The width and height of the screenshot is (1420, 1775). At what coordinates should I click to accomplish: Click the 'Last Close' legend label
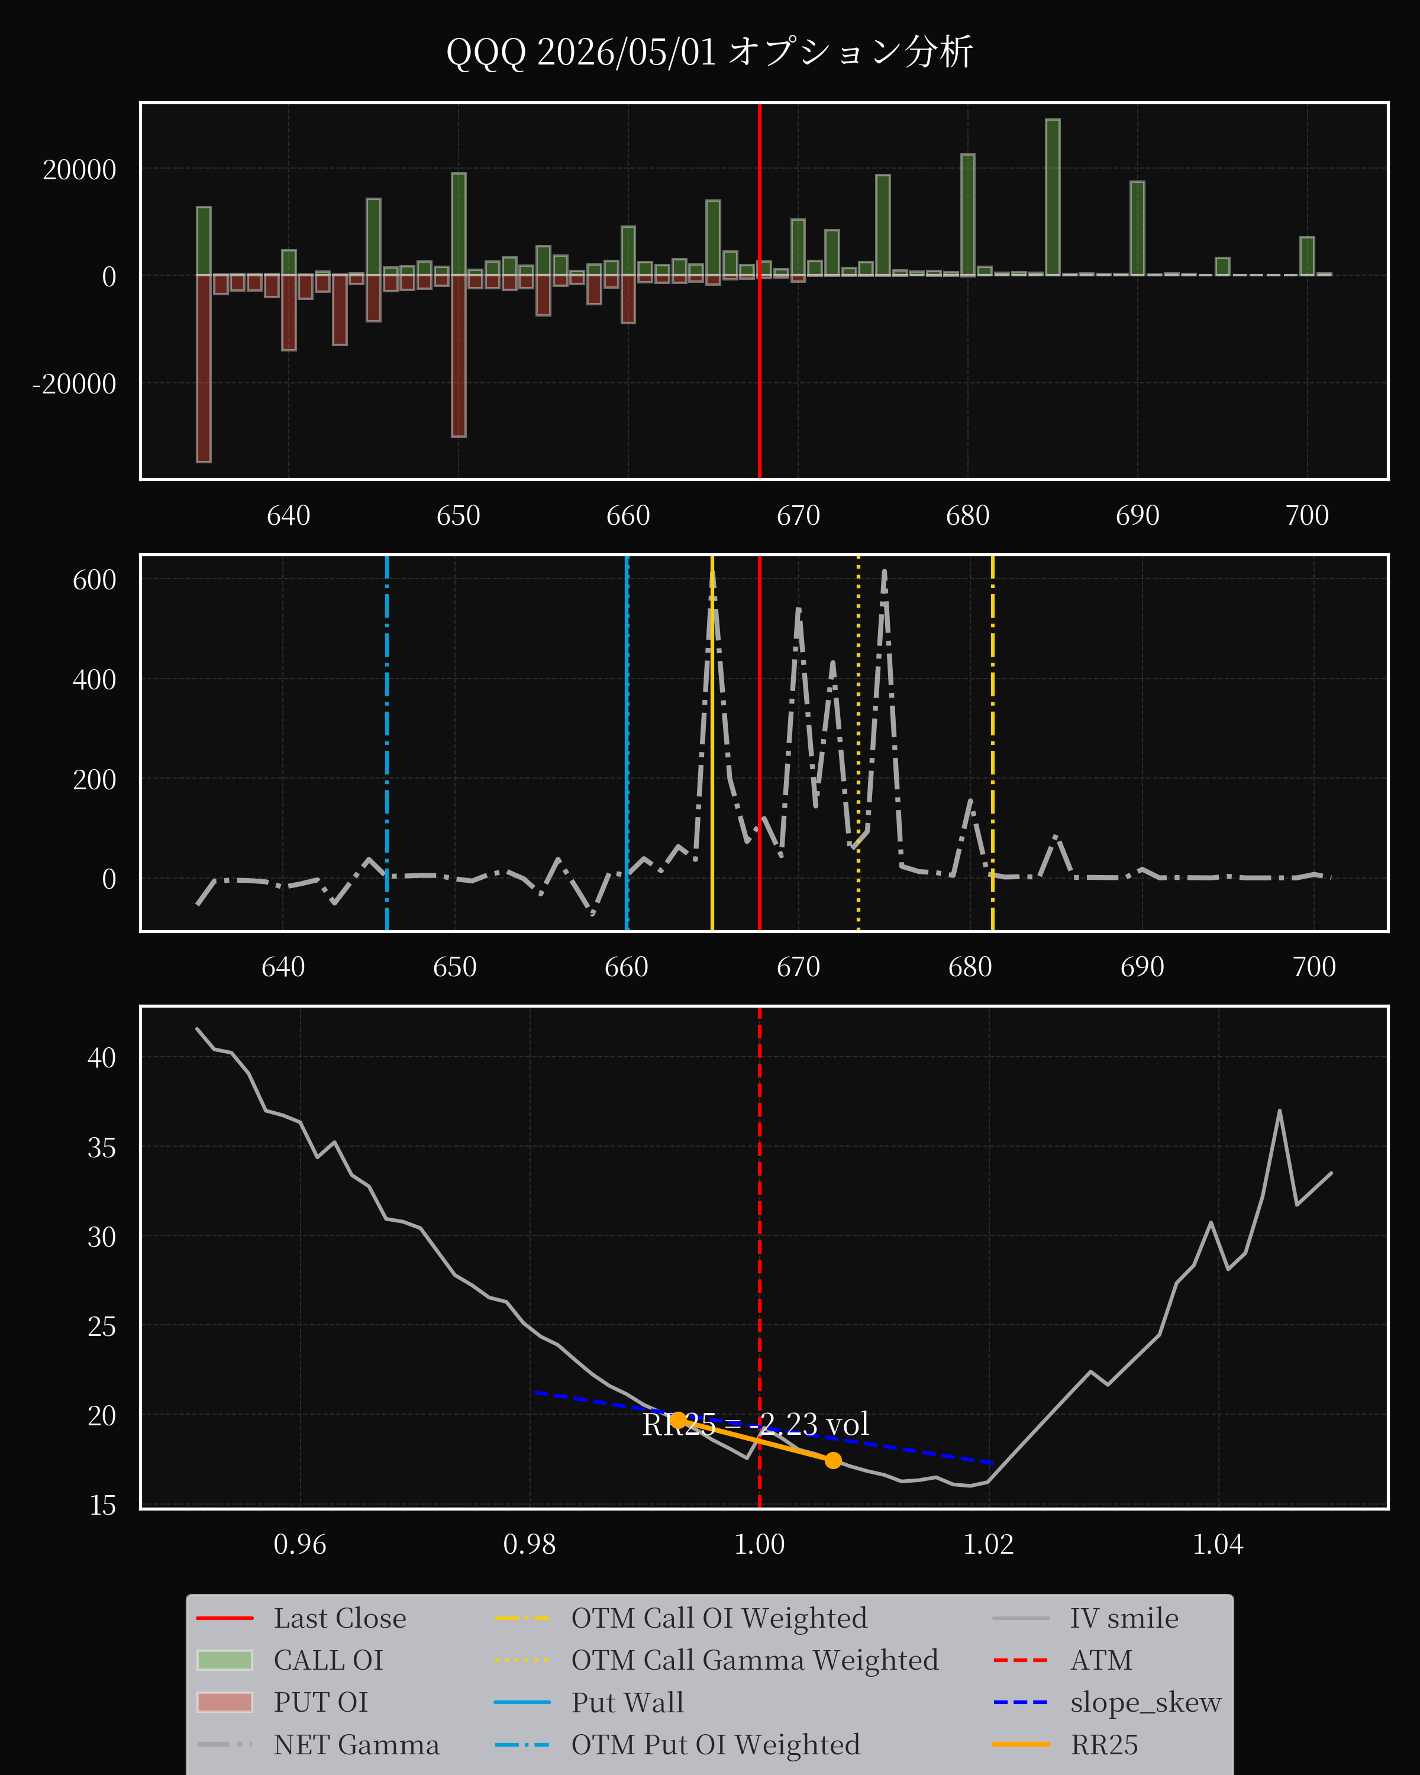pyautogui.click(x=340, y=1619)
